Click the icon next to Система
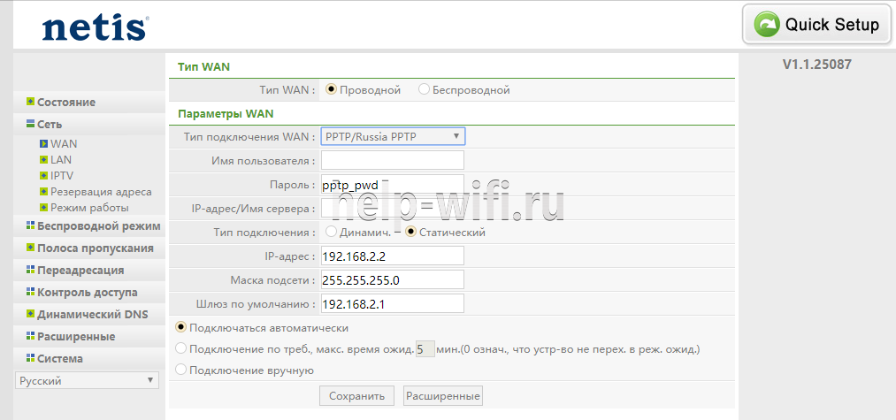Viewport: 896px width, 420px height. click(x=31, y=358)
